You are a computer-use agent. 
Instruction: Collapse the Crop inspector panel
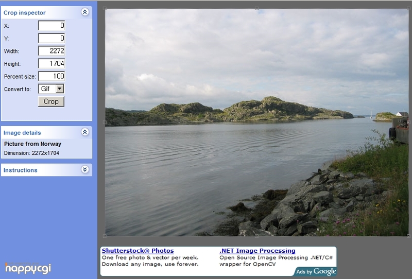click(x=85, y=12)
